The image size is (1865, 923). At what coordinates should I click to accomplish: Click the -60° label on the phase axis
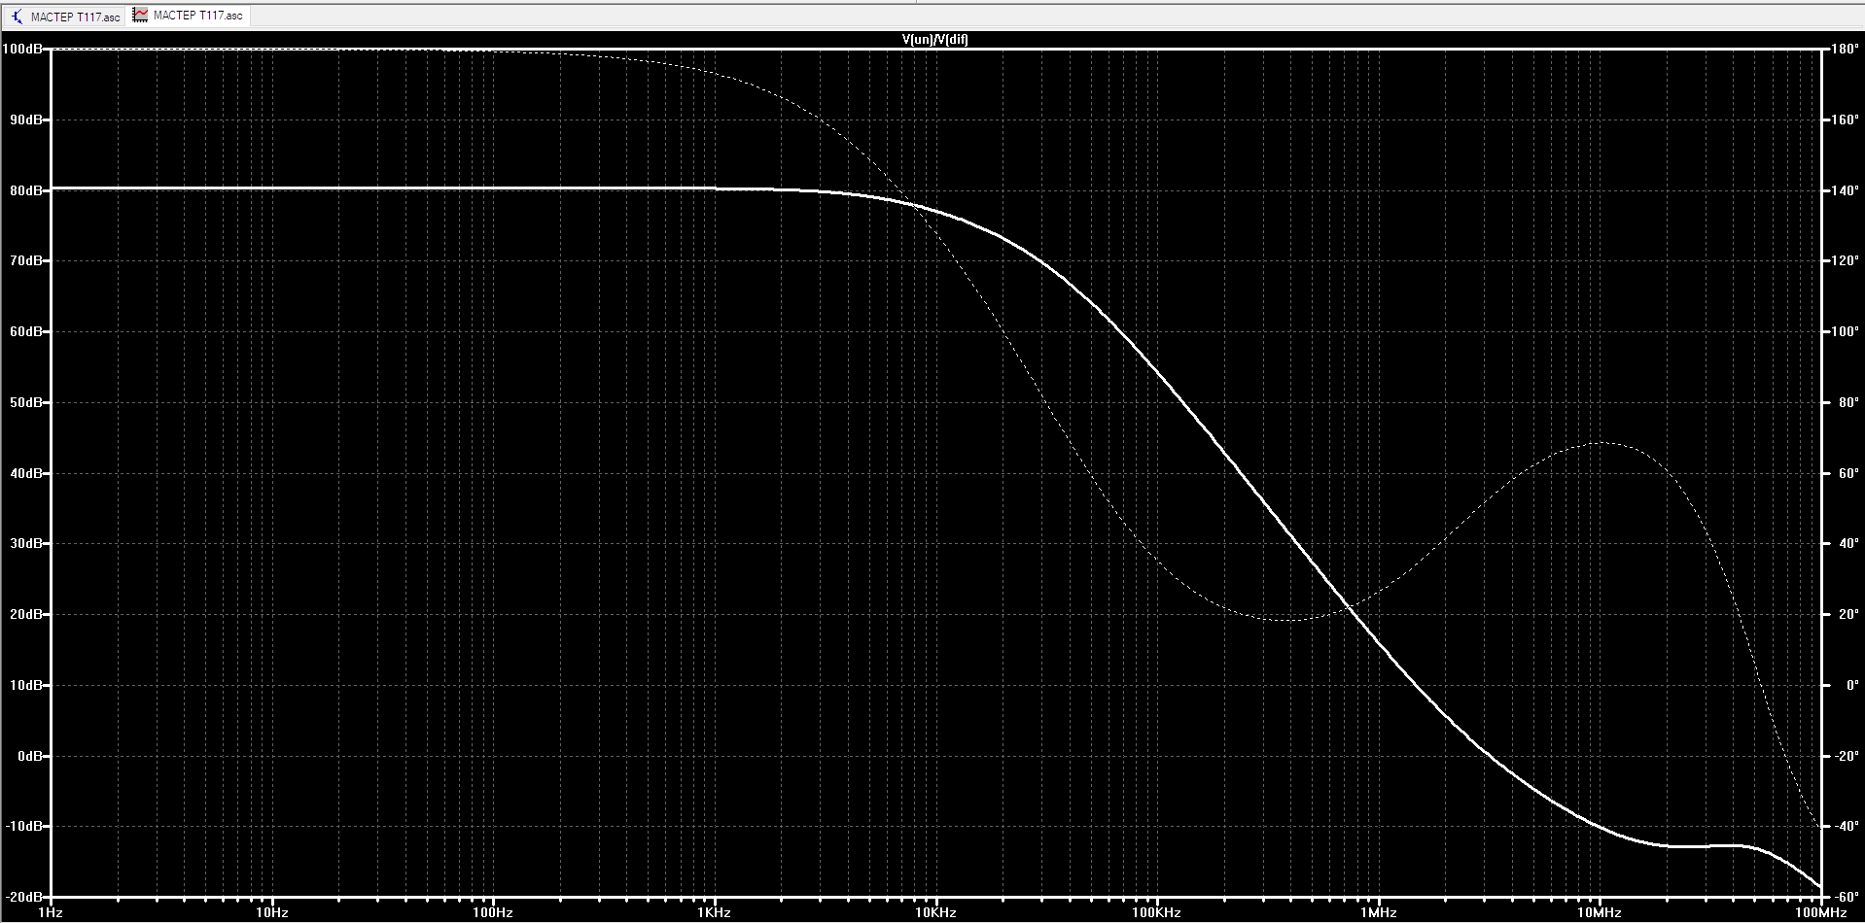[x=1847, y=896]
